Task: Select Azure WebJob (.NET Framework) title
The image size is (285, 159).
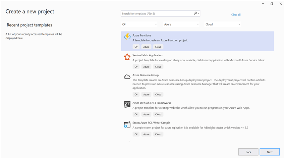Action: (x=151, y=103)
